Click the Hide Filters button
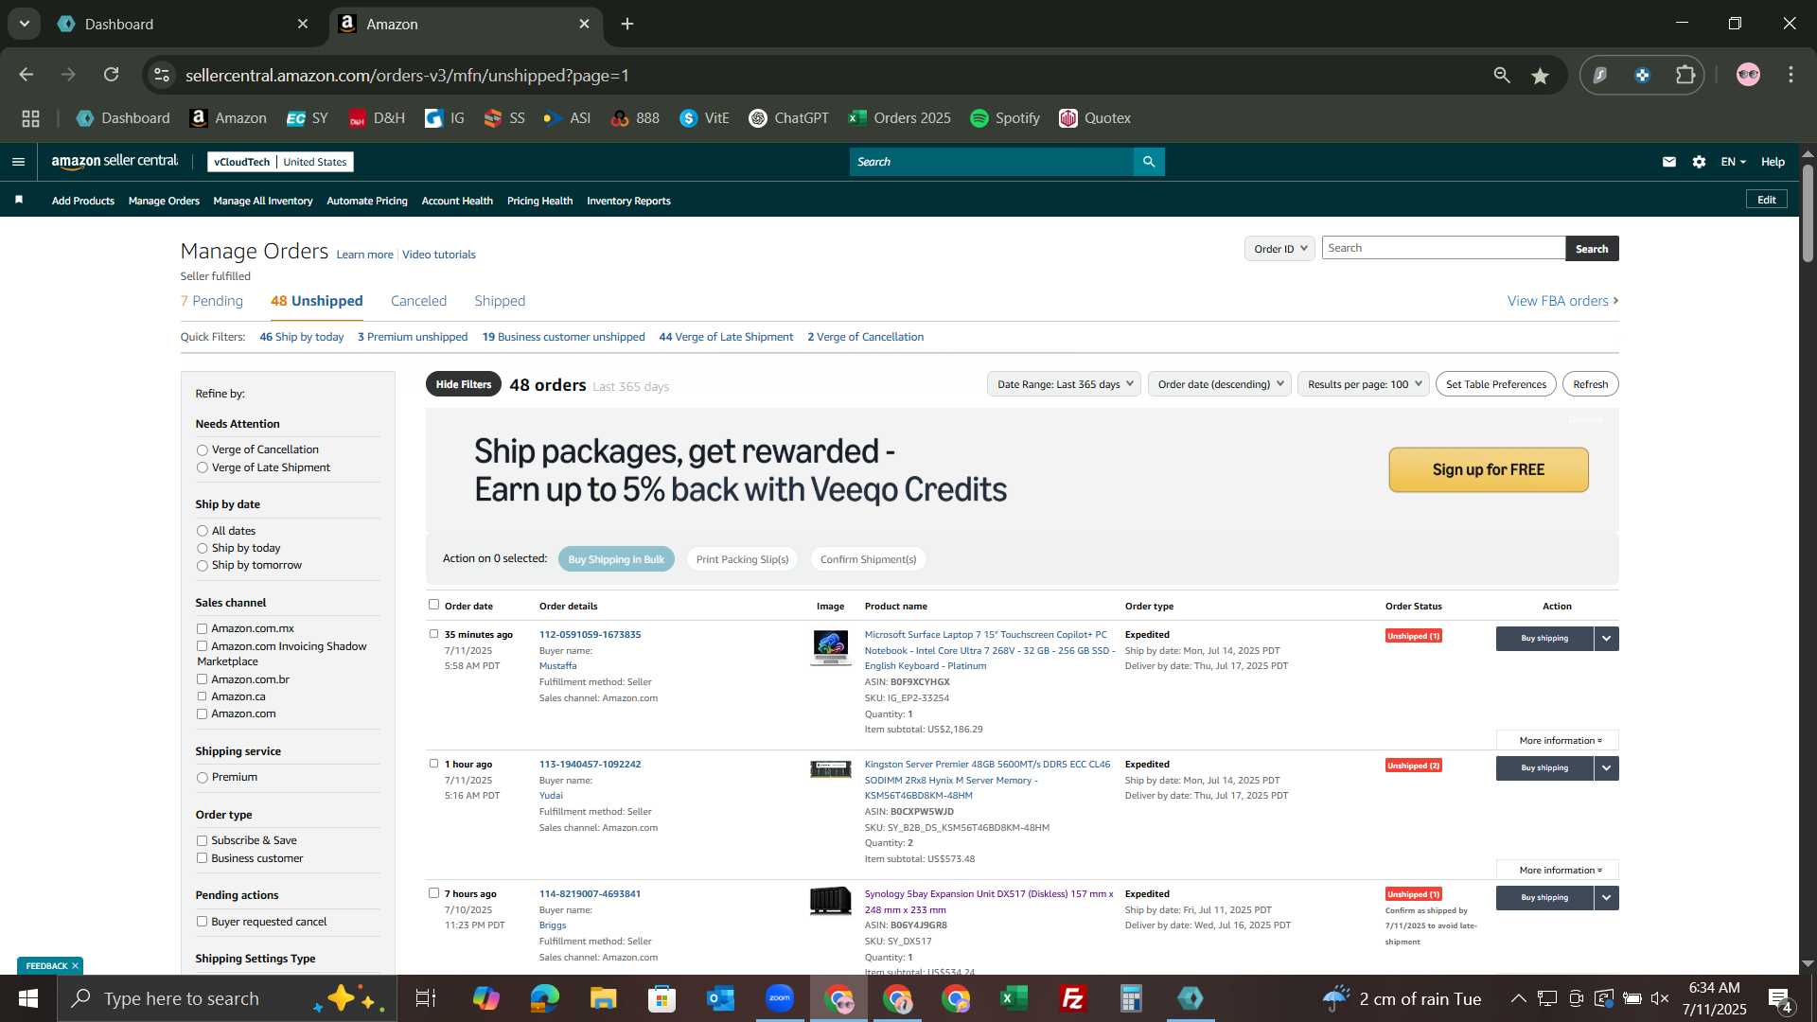Screen dimensions: 1817x1022 [464, 384]
